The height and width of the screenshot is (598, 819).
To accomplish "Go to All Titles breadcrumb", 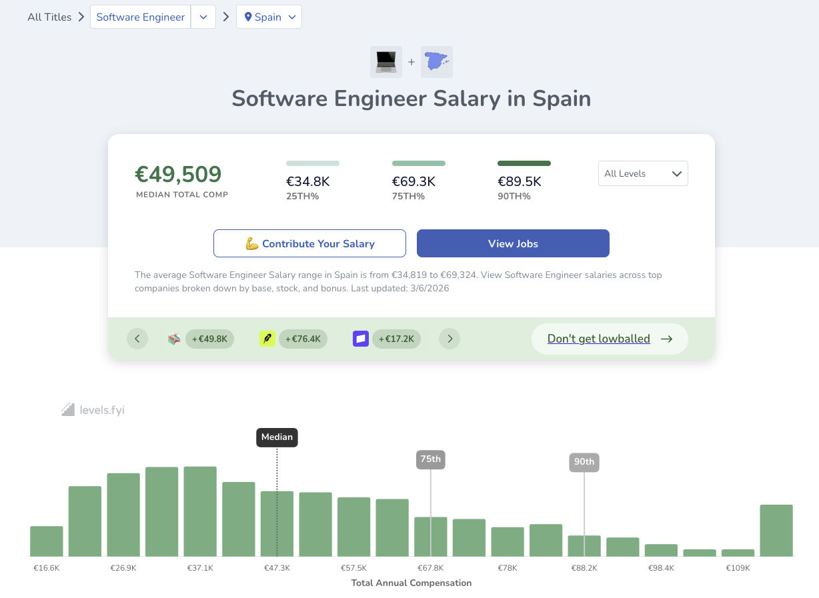I will coord(49,17).
